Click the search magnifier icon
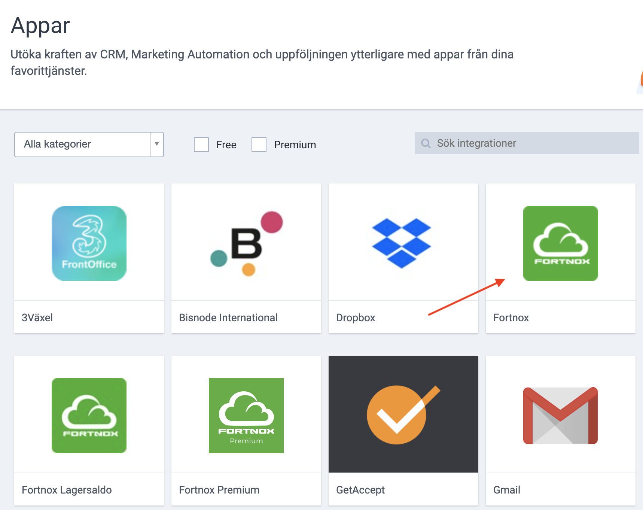 point(426,143)
